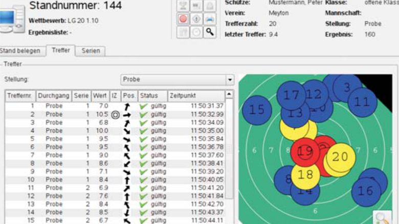
Task: Sort by the Durchgang column header
Action: 54,95
